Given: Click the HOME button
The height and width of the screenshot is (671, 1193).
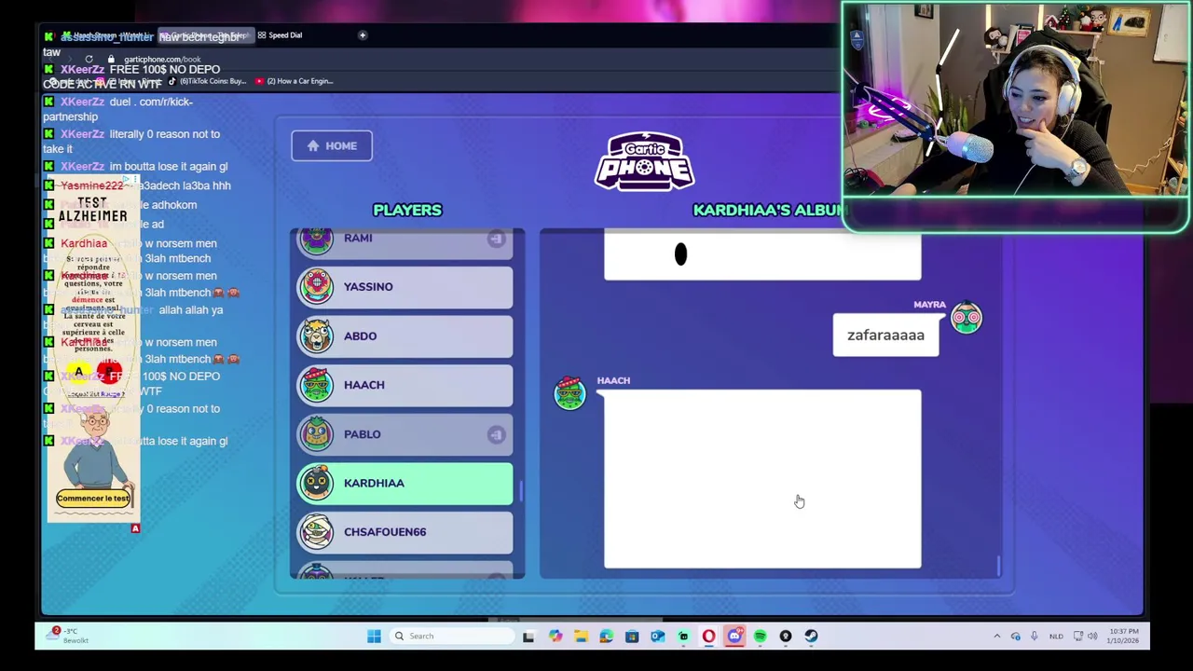Looking at the screenshot, I should pos(332,145).
